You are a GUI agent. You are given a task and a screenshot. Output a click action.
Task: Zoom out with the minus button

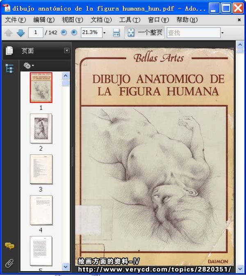[64, 32]
